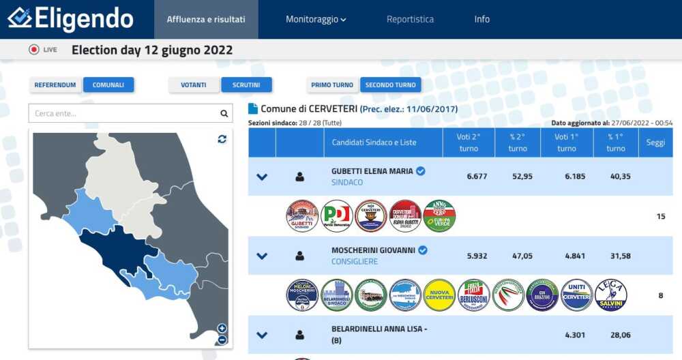Open the Noi Cerveteri list logo
682x360 pixels.
tap(370, 216)
